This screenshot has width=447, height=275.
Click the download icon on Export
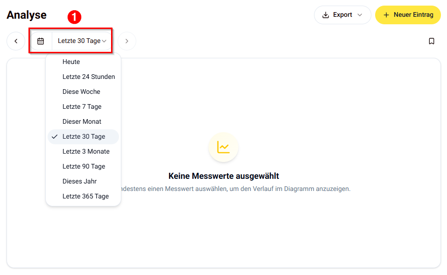tap(326, 15)
